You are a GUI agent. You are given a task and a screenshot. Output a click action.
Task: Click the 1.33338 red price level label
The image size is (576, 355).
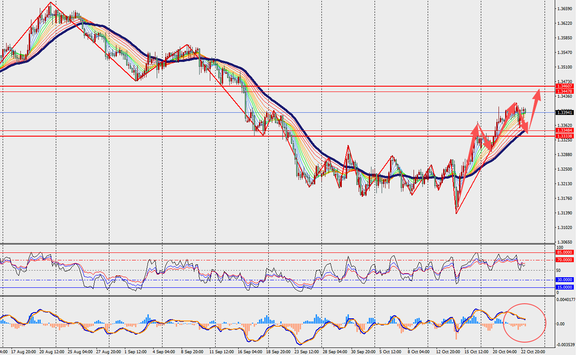pos(565,136)
